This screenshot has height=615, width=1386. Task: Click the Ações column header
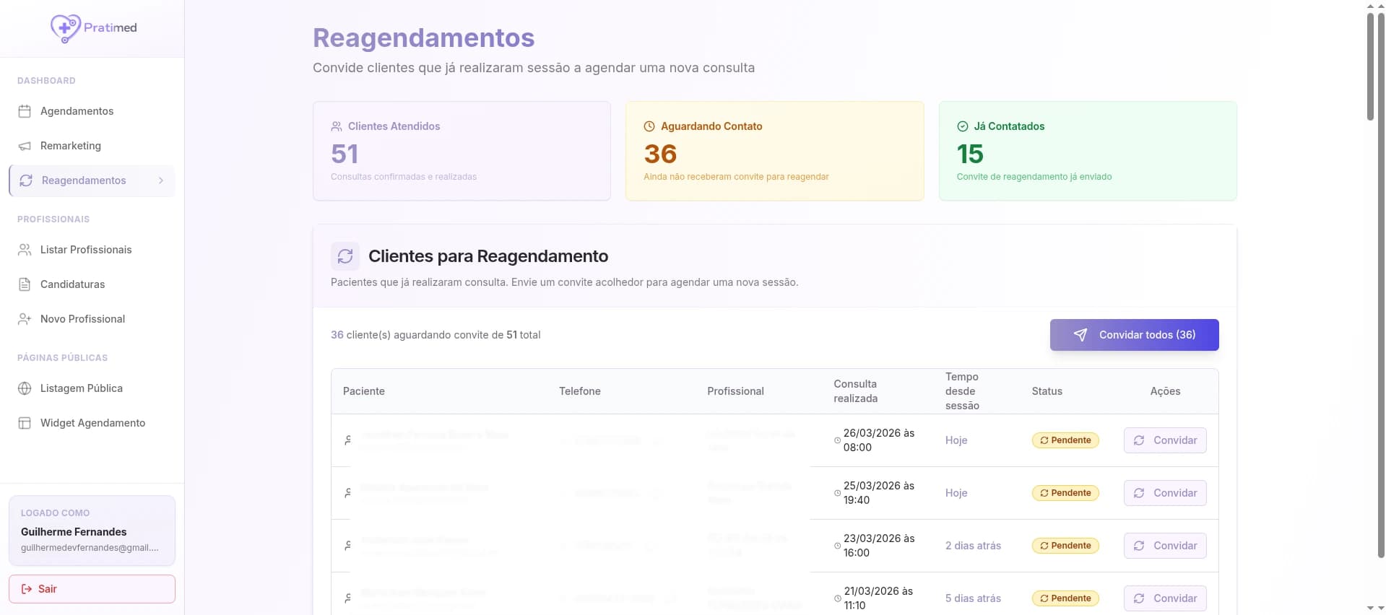(x=1165, y=391)
